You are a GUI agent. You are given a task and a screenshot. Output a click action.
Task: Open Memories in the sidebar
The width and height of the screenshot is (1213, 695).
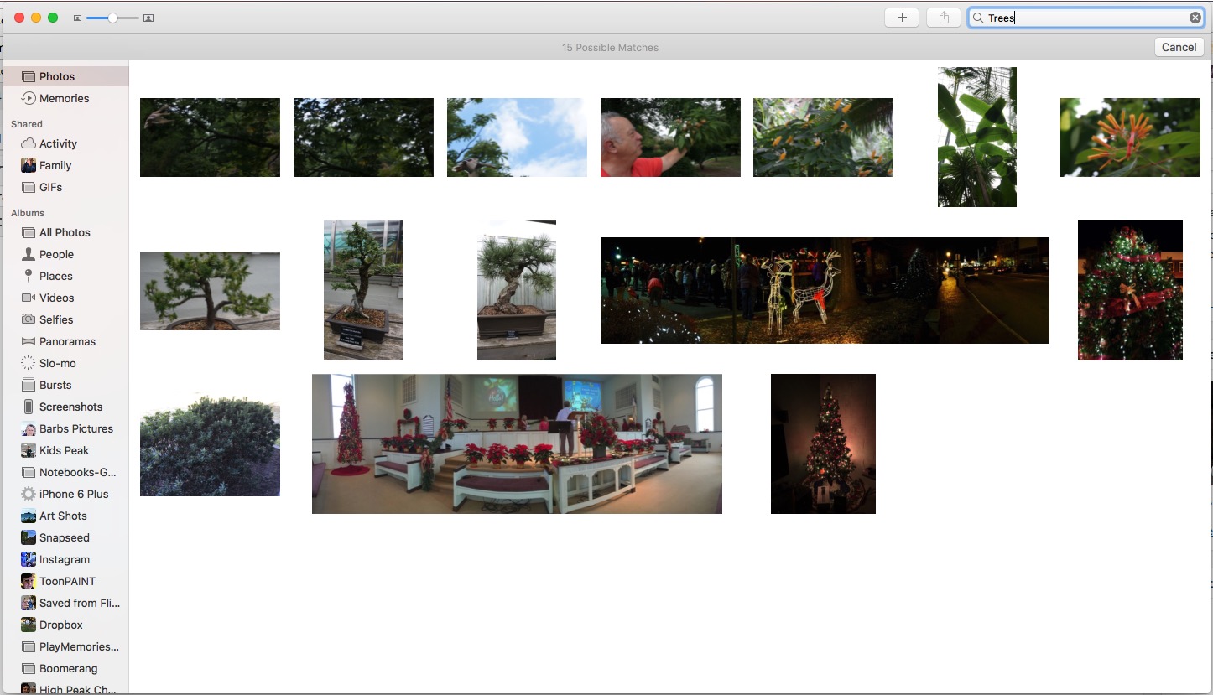point(64,98)
